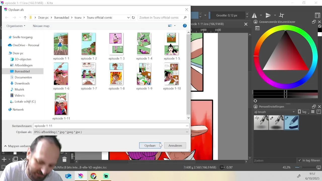Close the Geavanceerde kleurenkiezer docker
322x181 pixels.
coord(319,22)
